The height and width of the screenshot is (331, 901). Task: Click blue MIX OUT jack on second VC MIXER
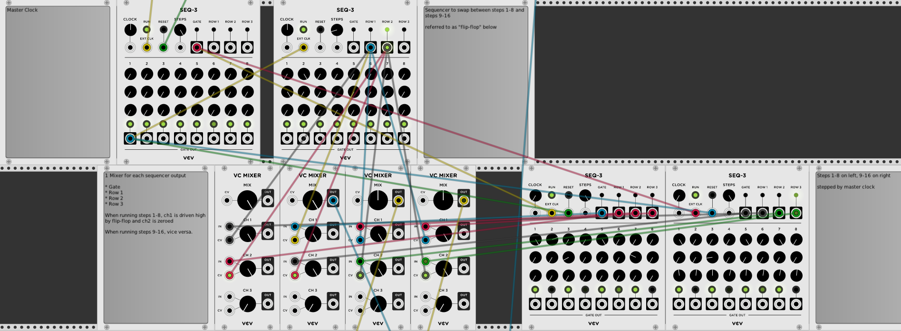coord(333,200)
